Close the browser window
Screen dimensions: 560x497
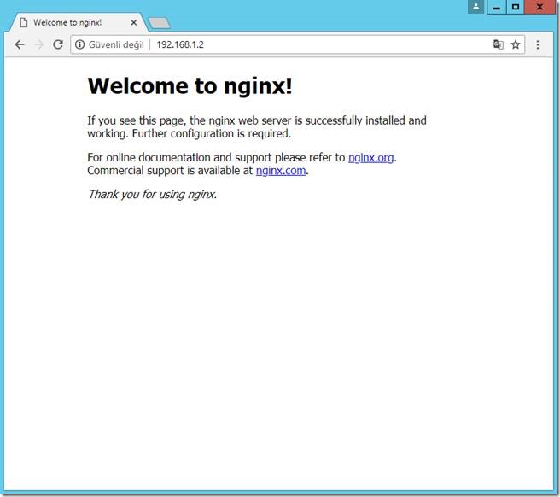click(540, 7)
